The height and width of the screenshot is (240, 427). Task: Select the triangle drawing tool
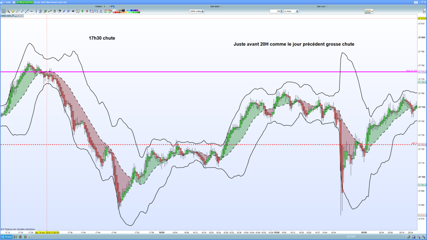coord(101,11)
